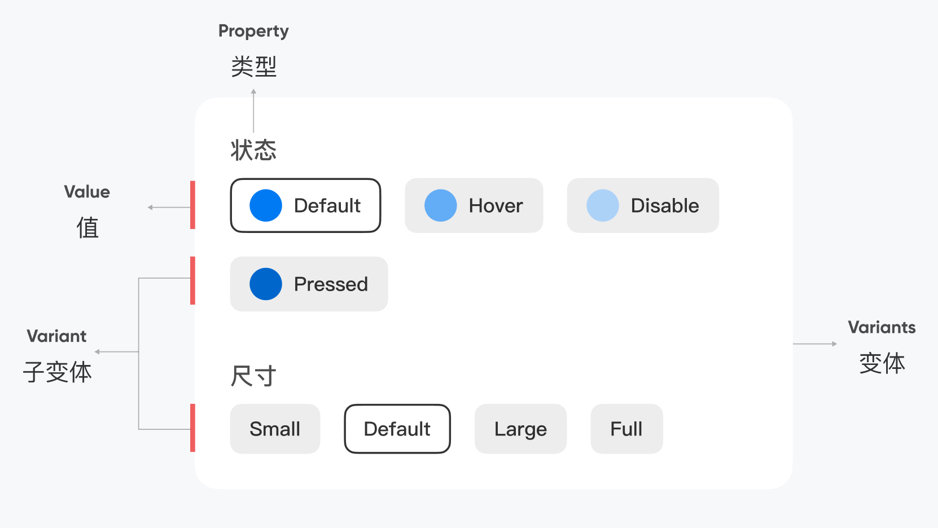Viewport: 938px width, 528px height.
Task: Click the Value 值 label on the left
Action: click(x=87, y=212)
